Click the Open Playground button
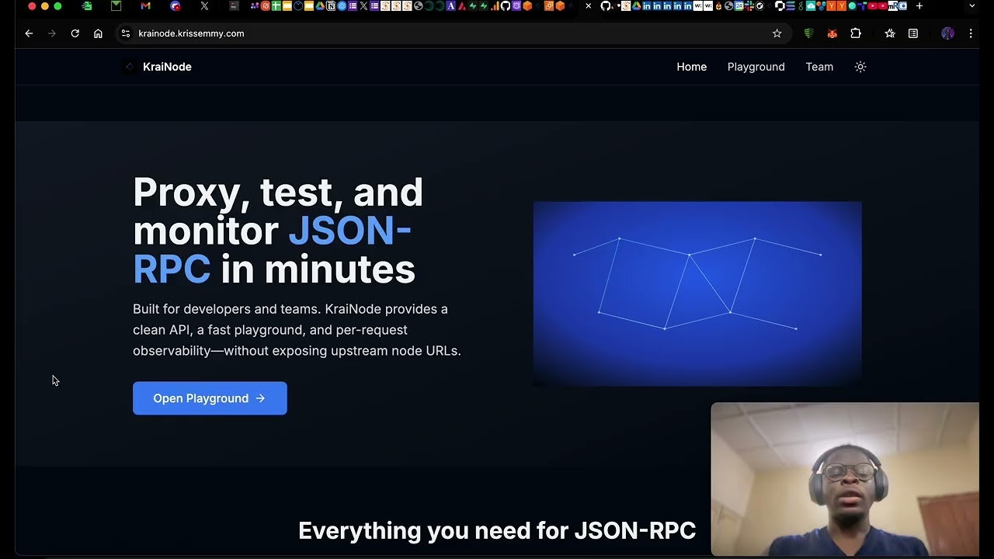The width and height of the screenshot is (994, 559). (210, 398)
